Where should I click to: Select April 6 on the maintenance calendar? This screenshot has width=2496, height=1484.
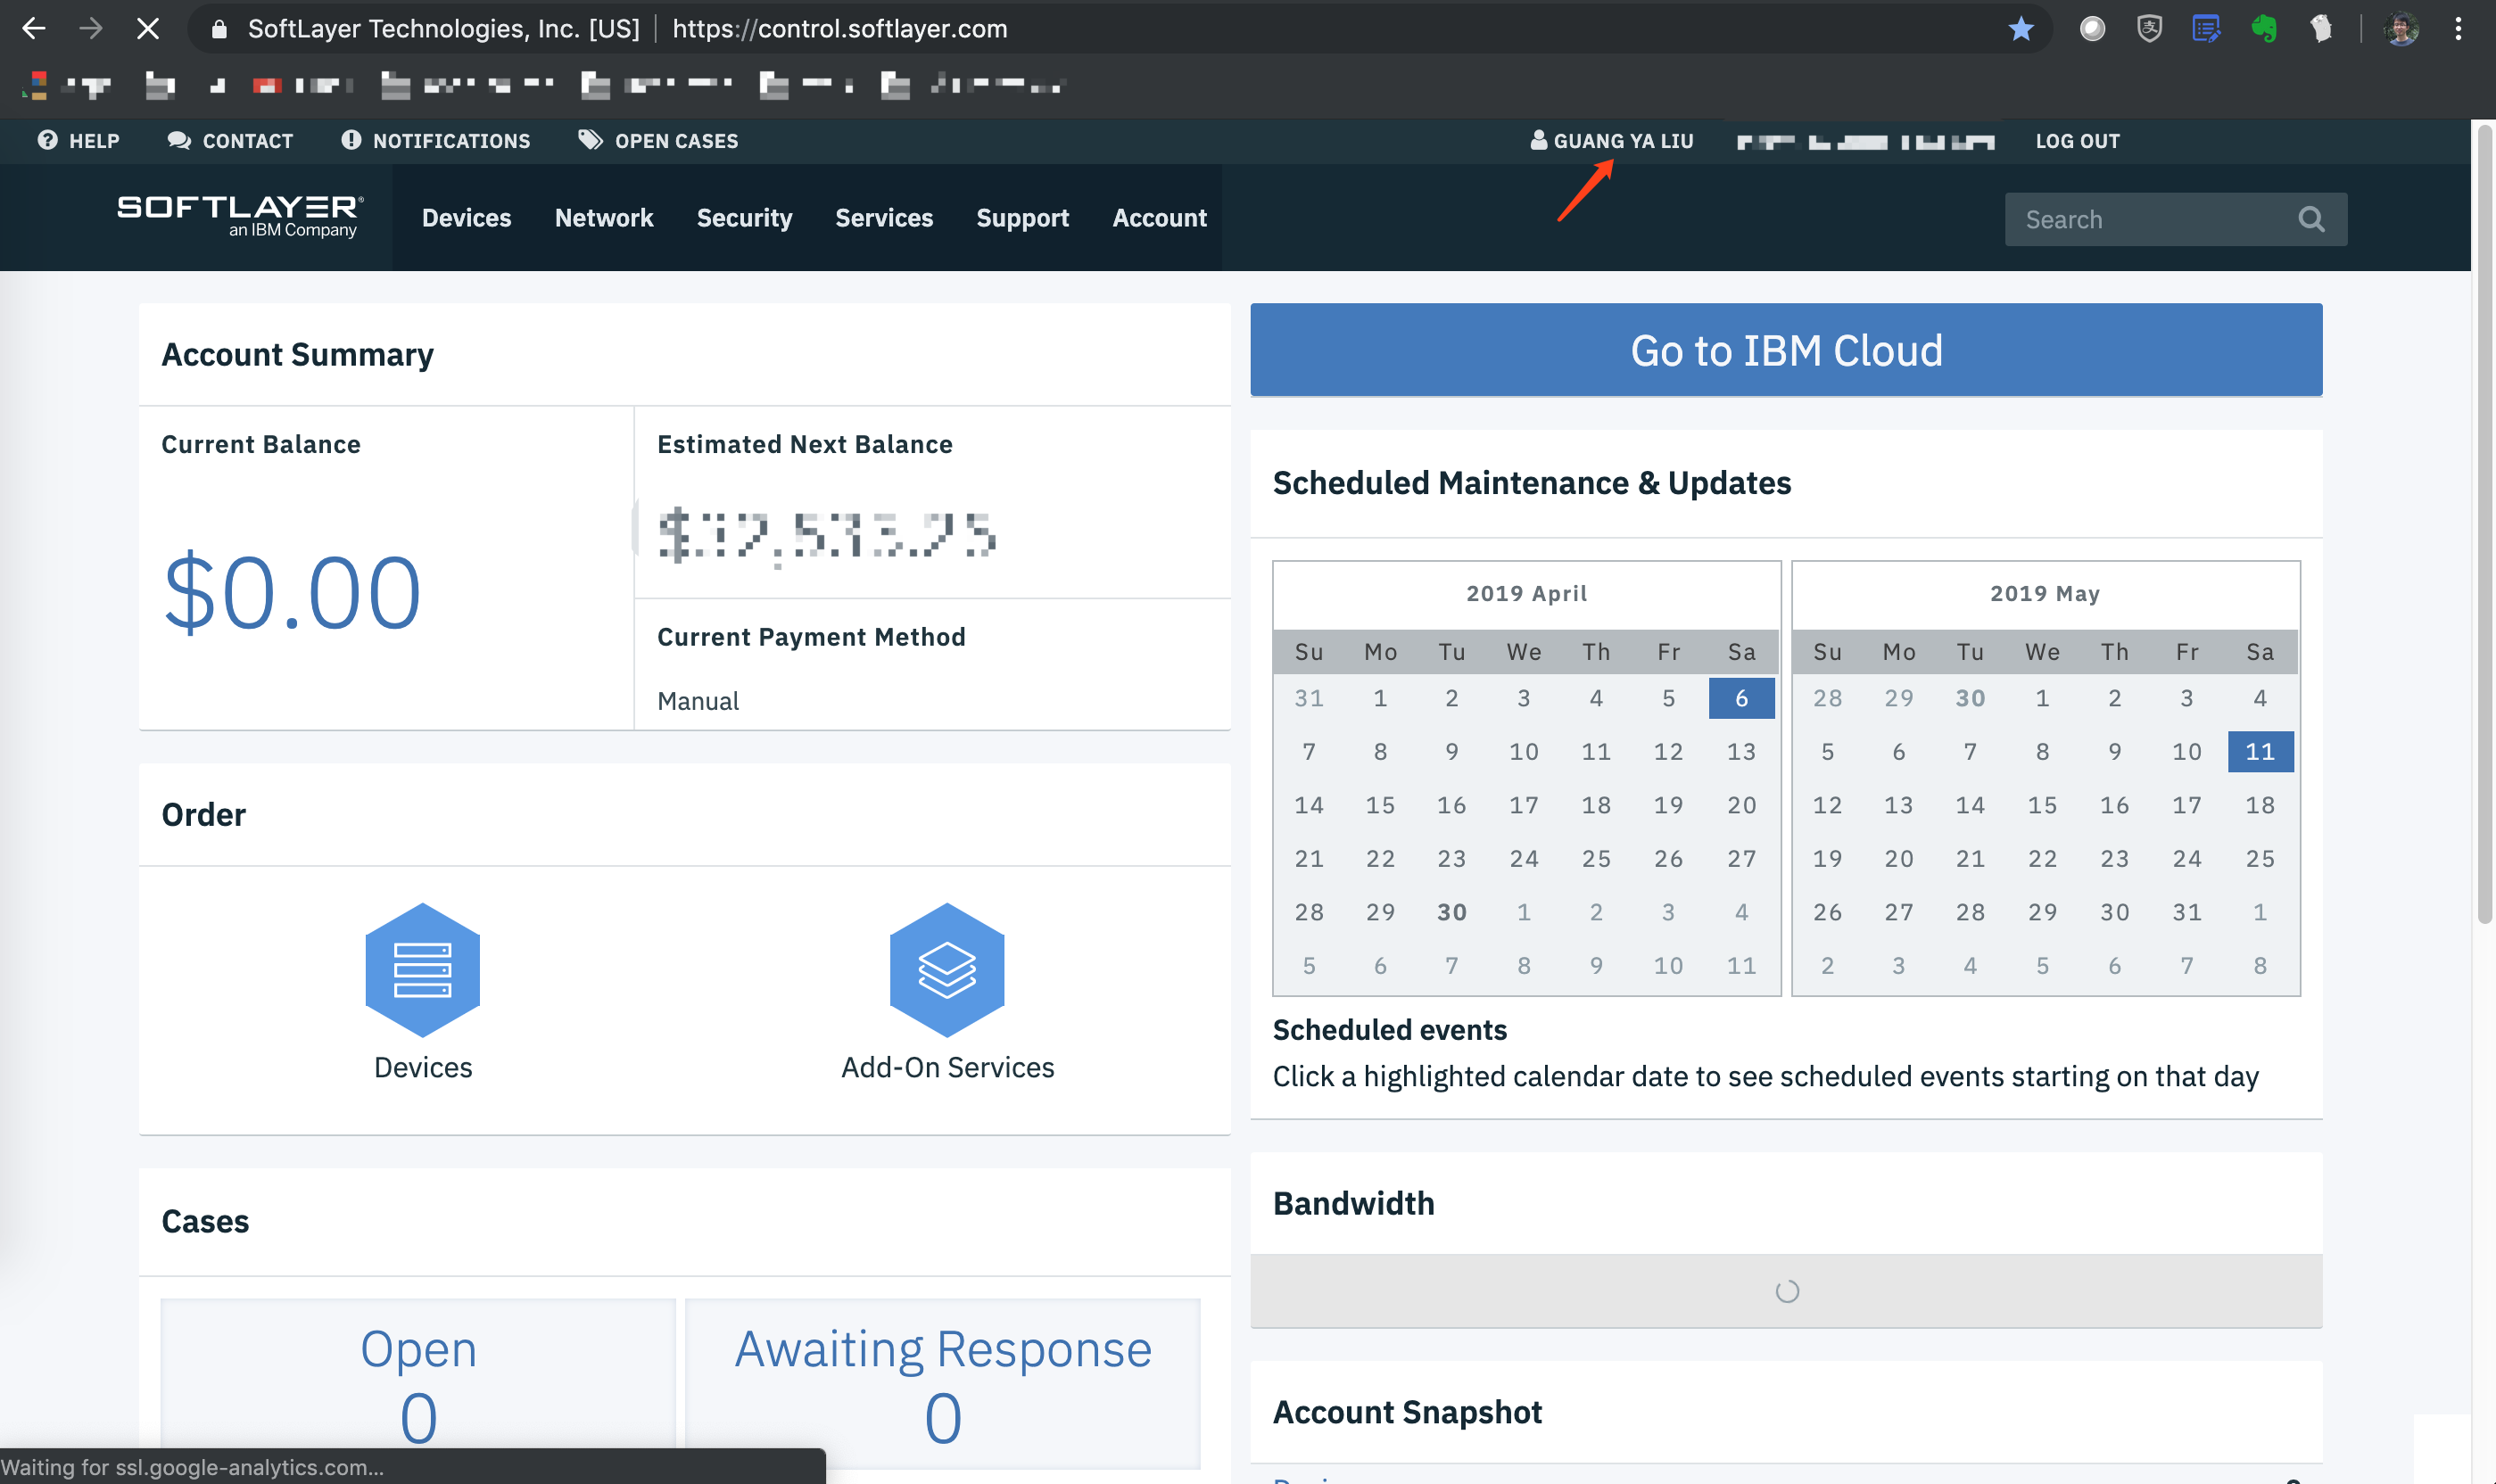coord(1740,697)
